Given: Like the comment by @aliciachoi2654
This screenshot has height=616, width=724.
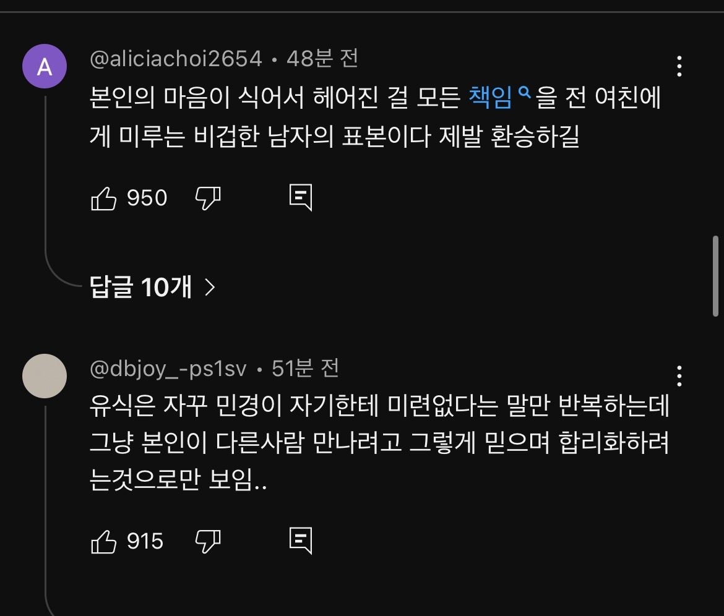Looking at the screenshot, I should (x=104, y=199).
